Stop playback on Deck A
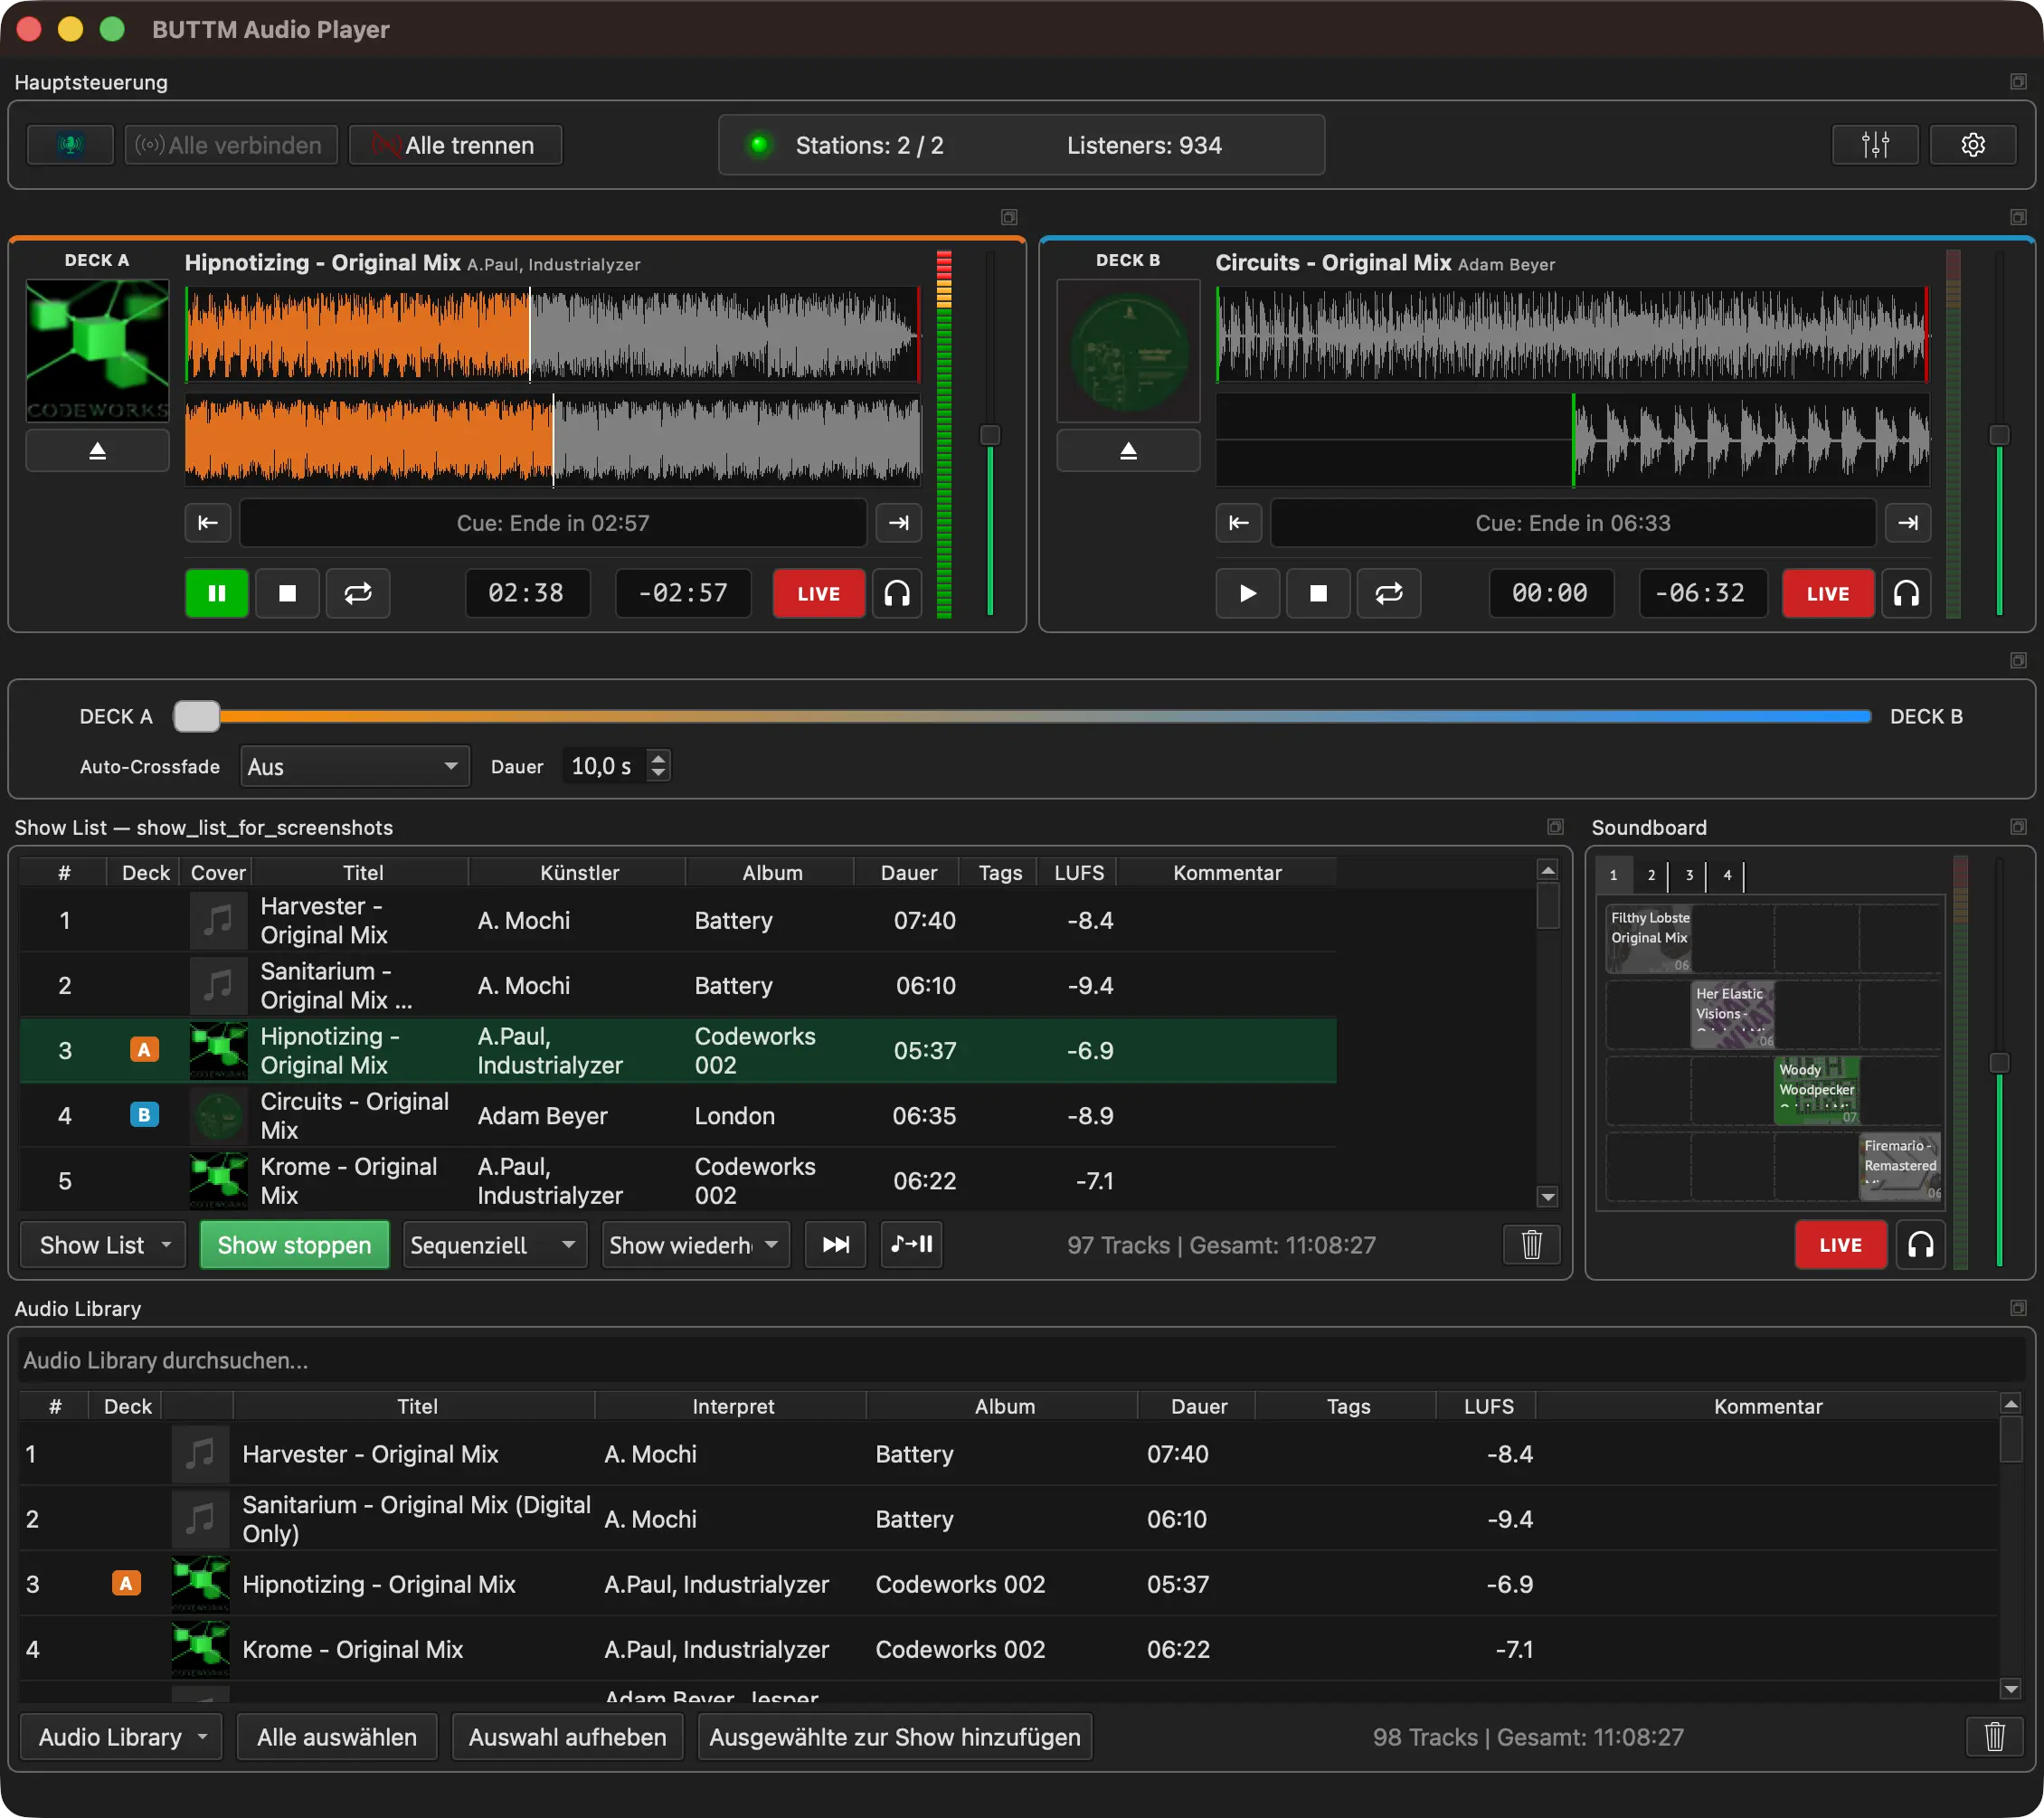The width and height of the screenshot is (2044, 1818). click(287, 594)
